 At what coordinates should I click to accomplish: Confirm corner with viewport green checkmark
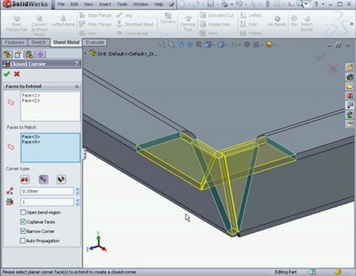click(320, 56)
